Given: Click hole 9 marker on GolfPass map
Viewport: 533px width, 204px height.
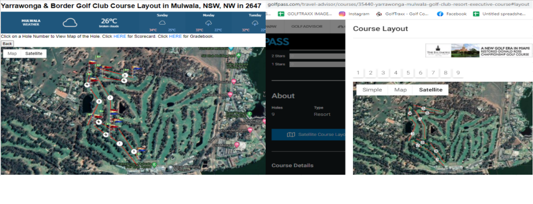Looking at the screenshot, I should (436, 151).
